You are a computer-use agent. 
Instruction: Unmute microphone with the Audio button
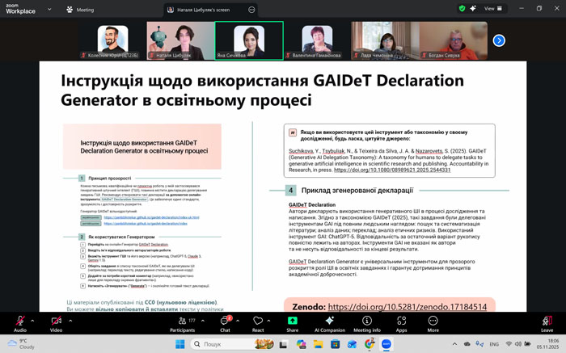tap(19, 322)
